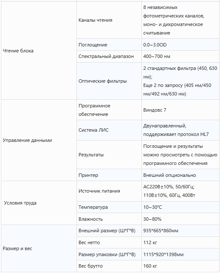Screen dimensions: 220x274
Task: Click the 'Внешний опционально' value
Action: coord(169,175)
